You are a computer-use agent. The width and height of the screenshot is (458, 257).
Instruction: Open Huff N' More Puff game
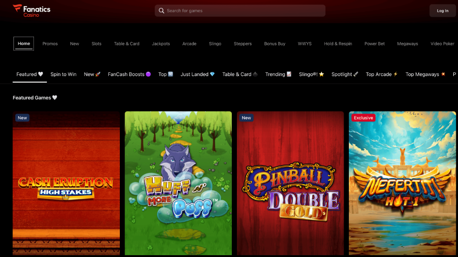pyautogui.click(x=178, y=183)
